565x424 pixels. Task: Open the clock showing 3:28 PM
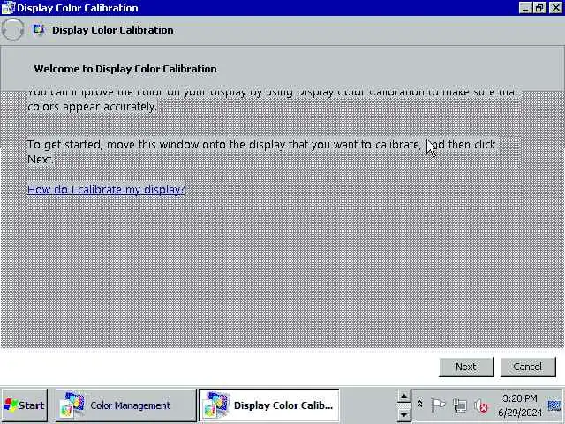tap(520, 405)
